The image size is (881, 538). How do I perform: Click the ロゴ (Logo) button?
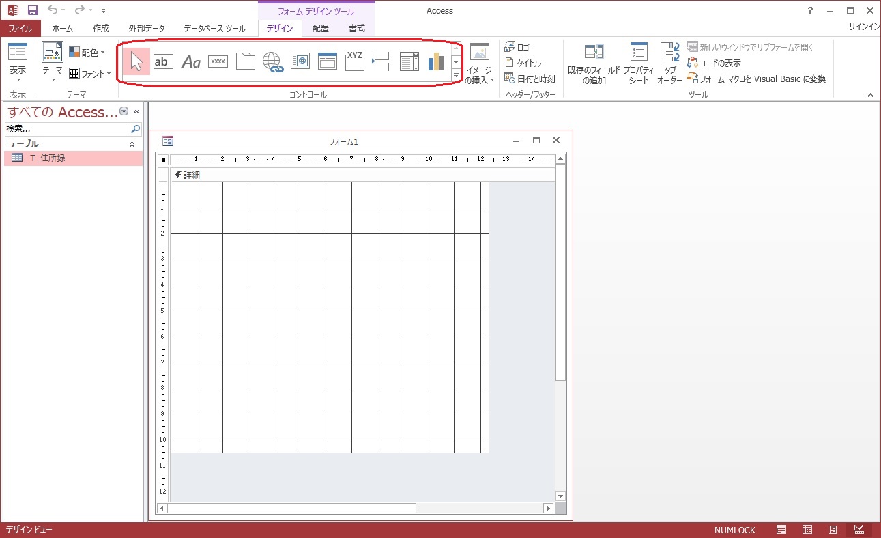(517, 47)
